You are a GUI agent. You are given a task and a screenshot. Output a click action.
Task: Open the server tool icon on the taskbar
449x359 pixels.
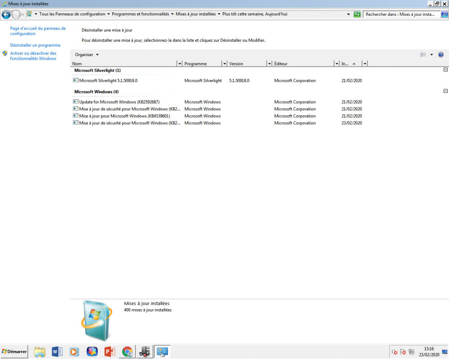click(x=145, y=352)
